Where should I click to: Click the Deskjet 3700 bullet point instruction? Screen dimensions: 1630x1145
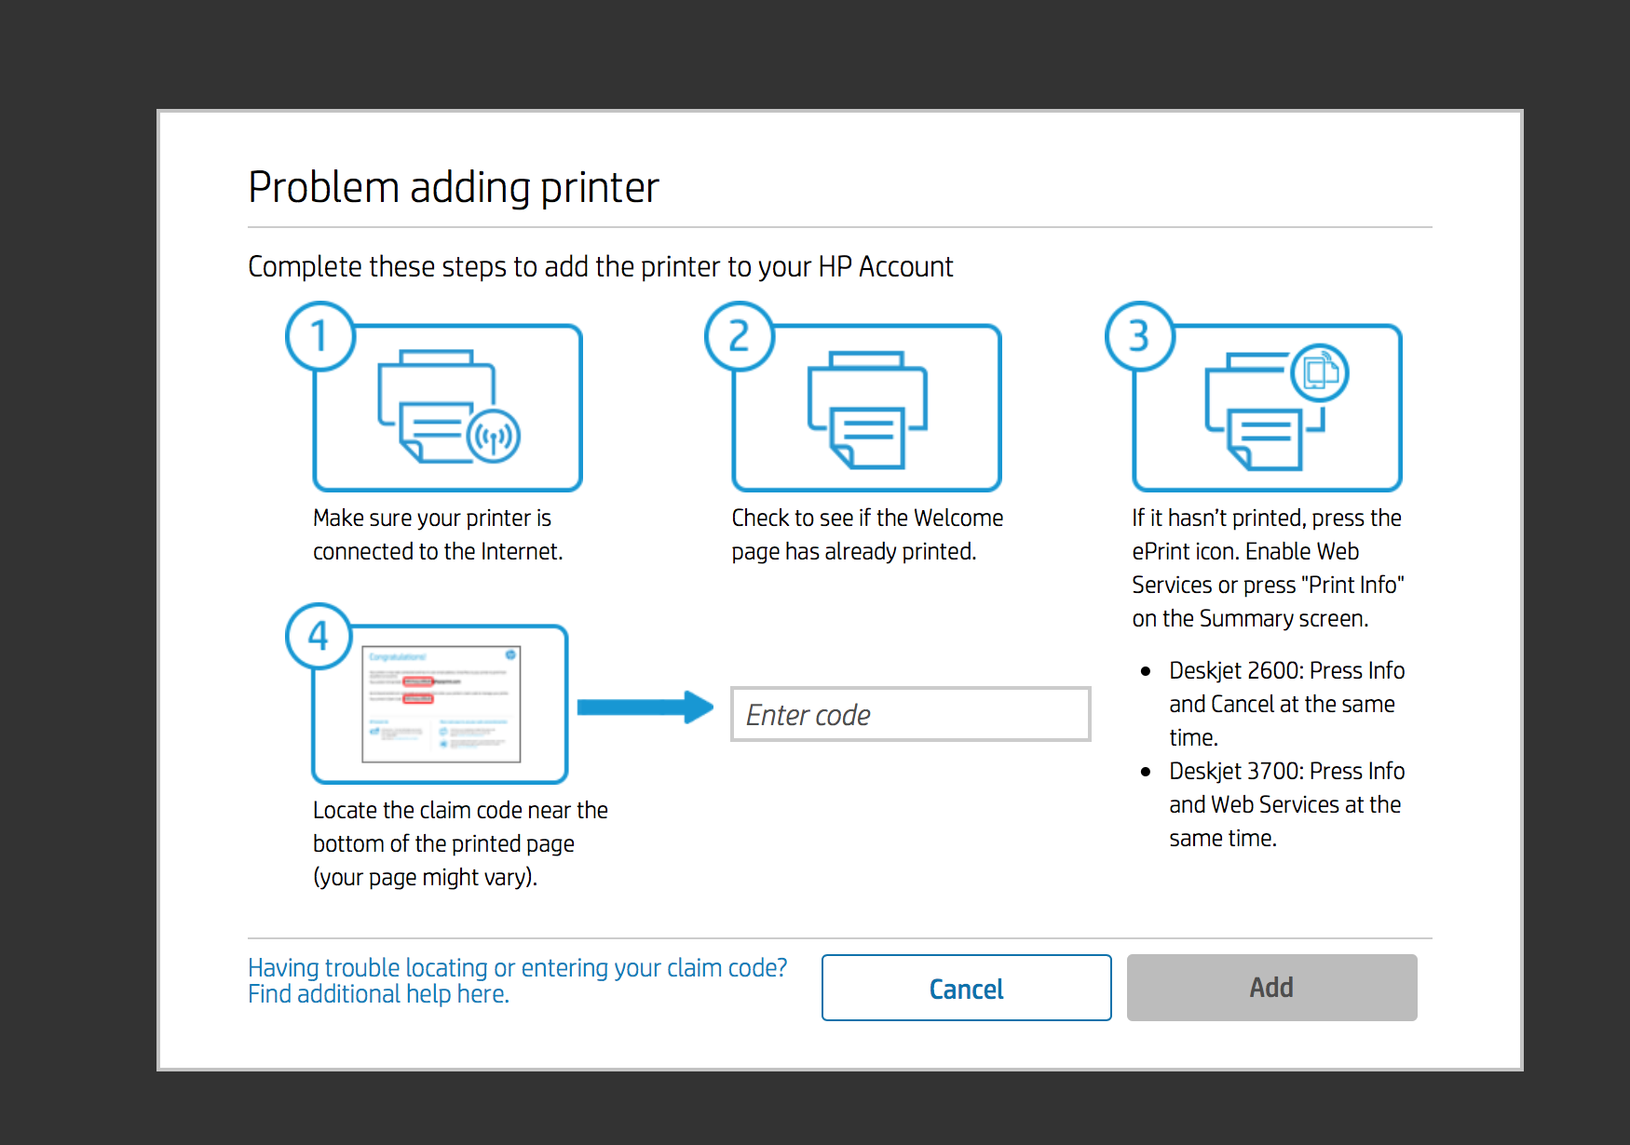tap(1286, 804)
